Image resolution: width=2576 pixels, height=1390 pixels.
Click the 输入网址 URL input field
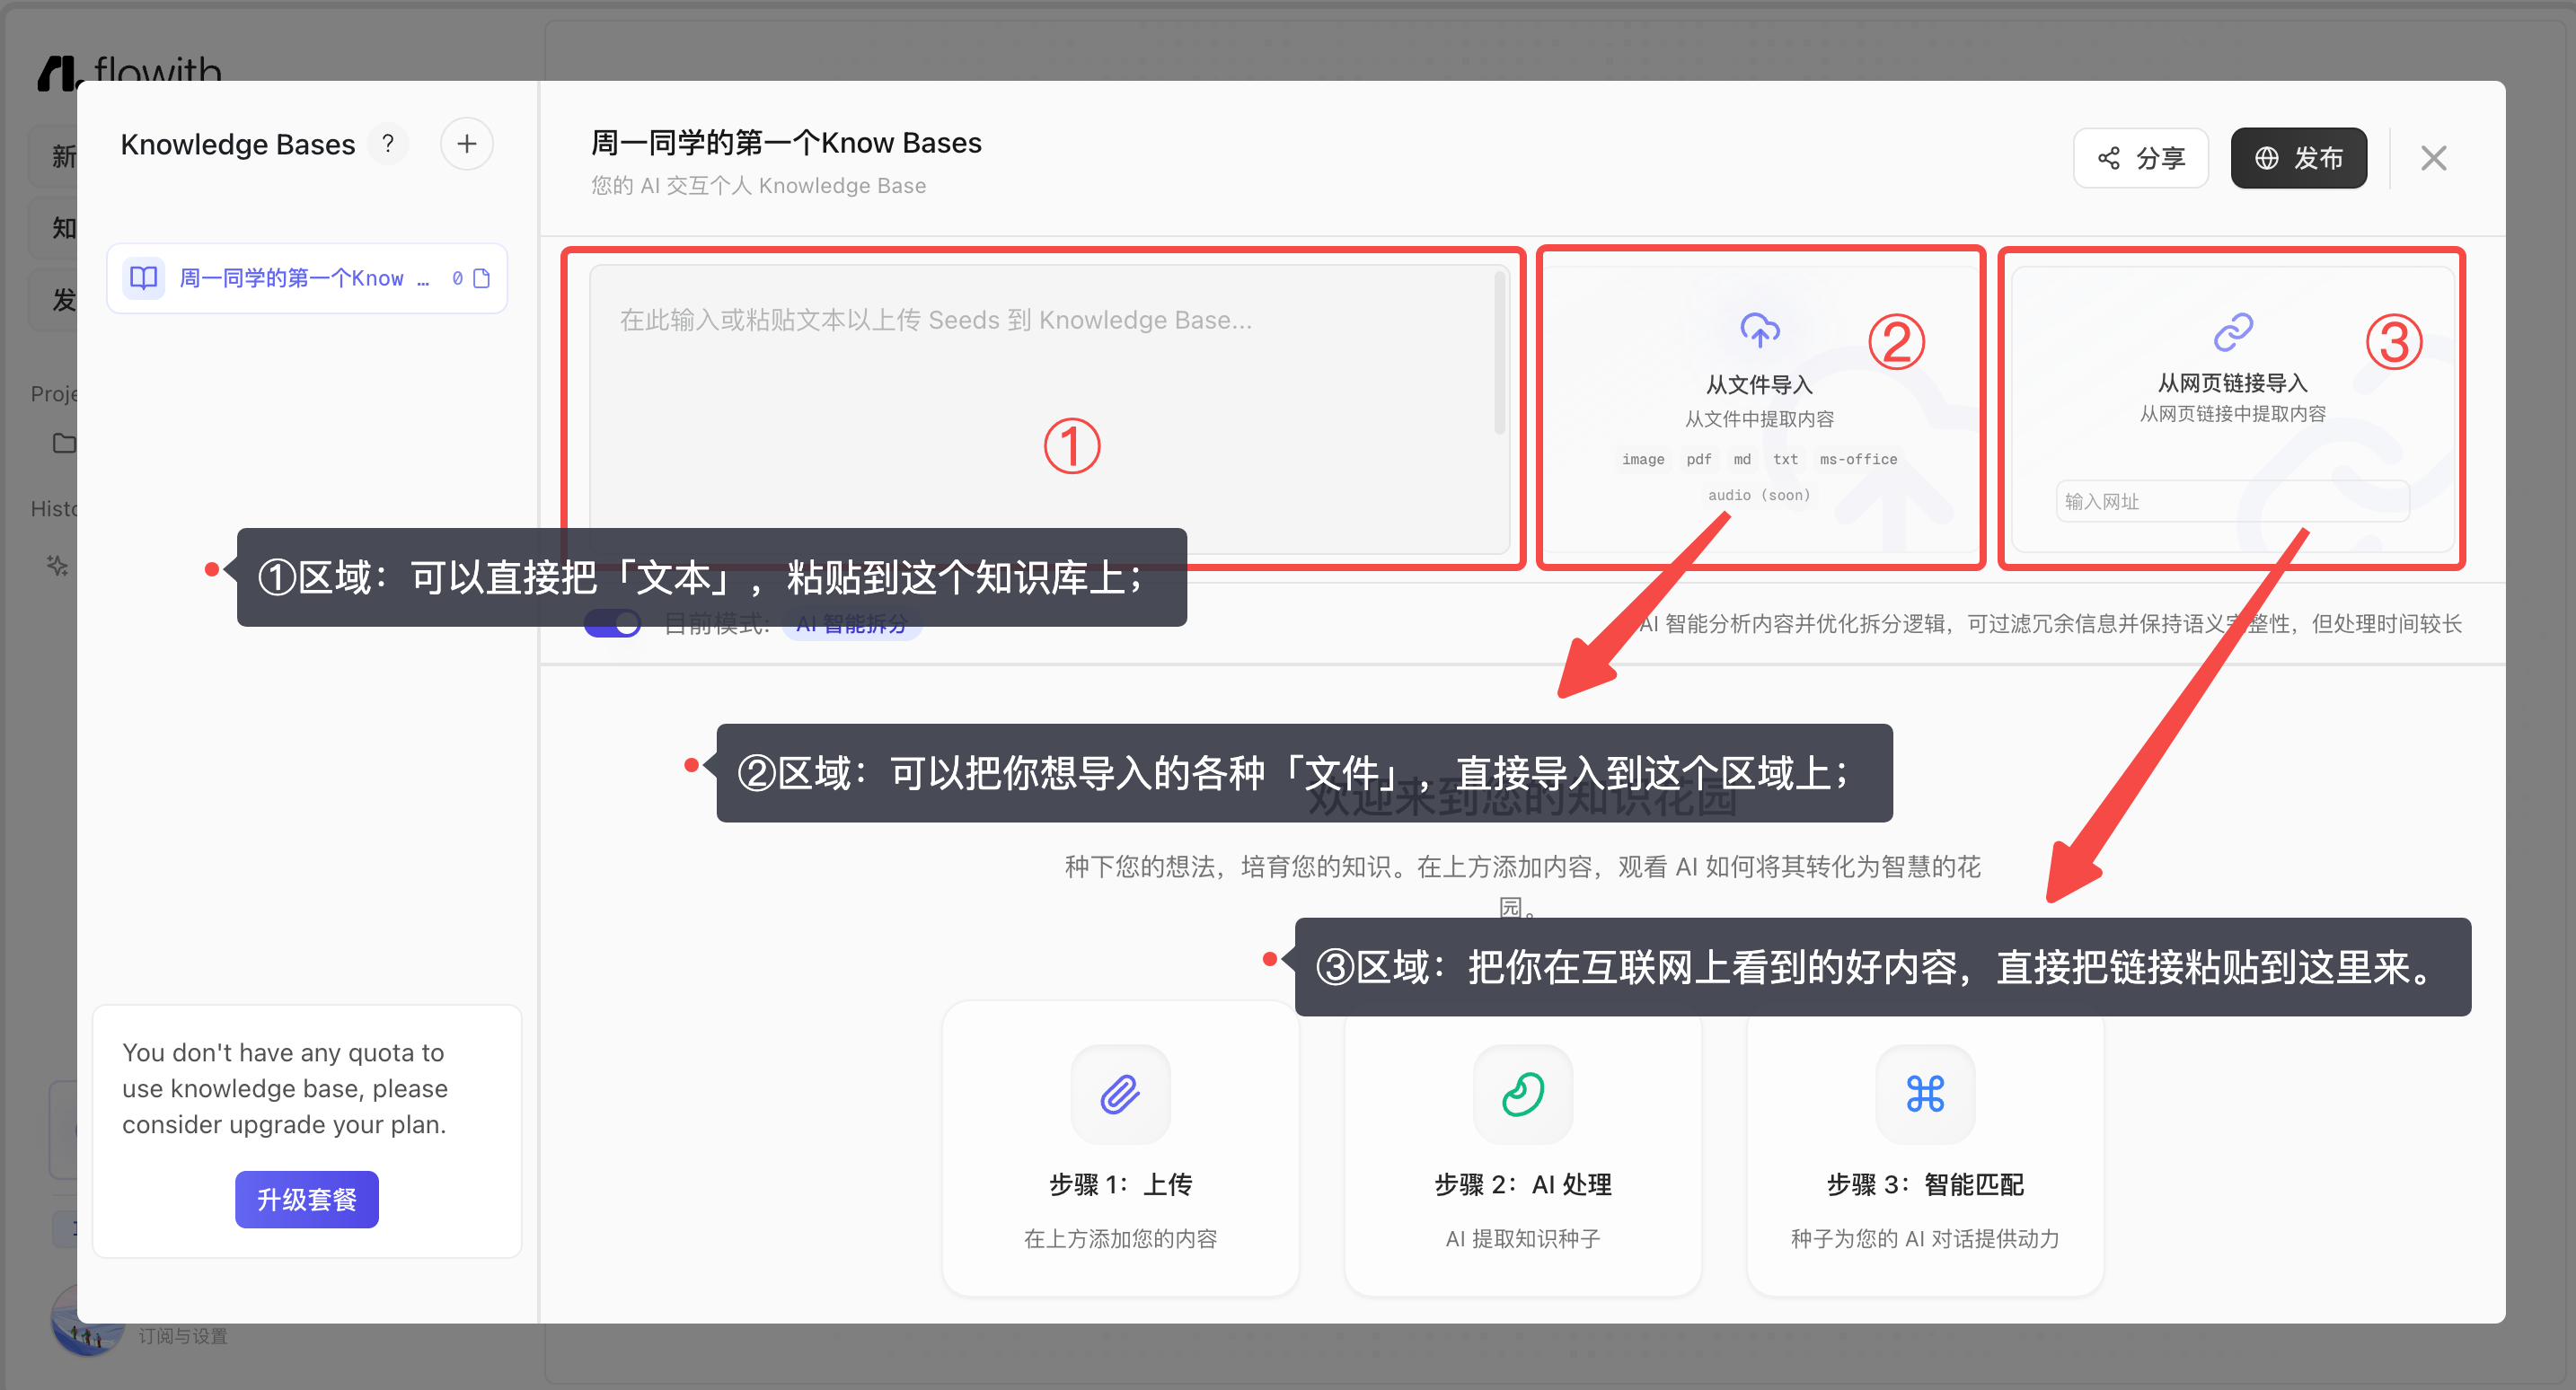(2232, 501)
